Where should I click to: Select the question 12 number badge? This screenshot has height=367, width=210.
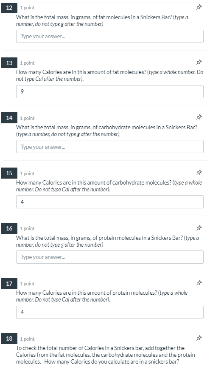[9, 8]
